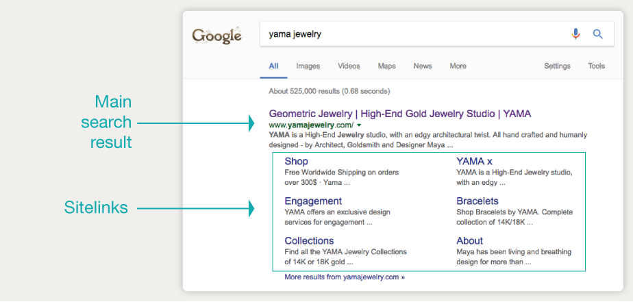Click the Free Worldwide Shipping description text

click(342, 177)
